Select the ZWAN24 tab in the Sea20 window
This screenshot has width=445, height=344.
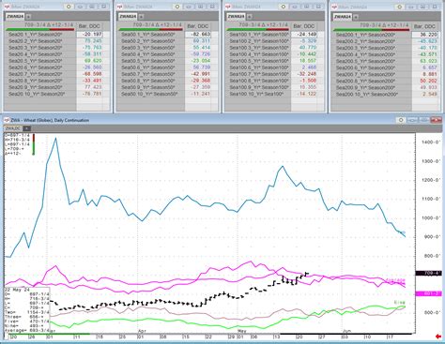click(15, 17)
